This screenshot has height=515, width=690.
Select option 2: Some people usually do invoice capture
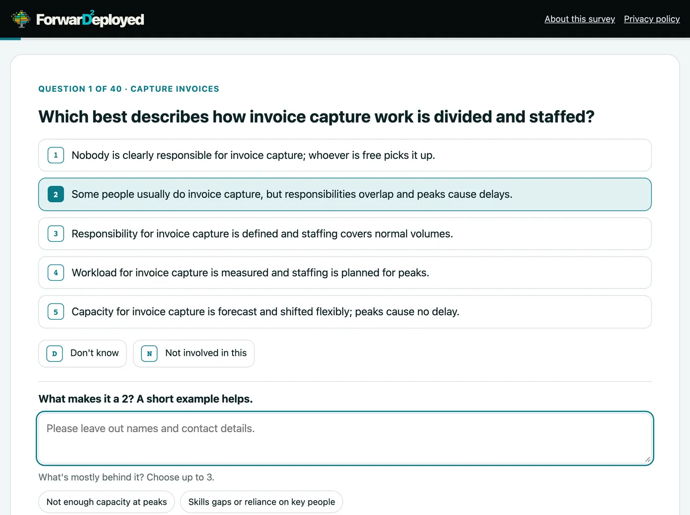click(x=345, y=194)
